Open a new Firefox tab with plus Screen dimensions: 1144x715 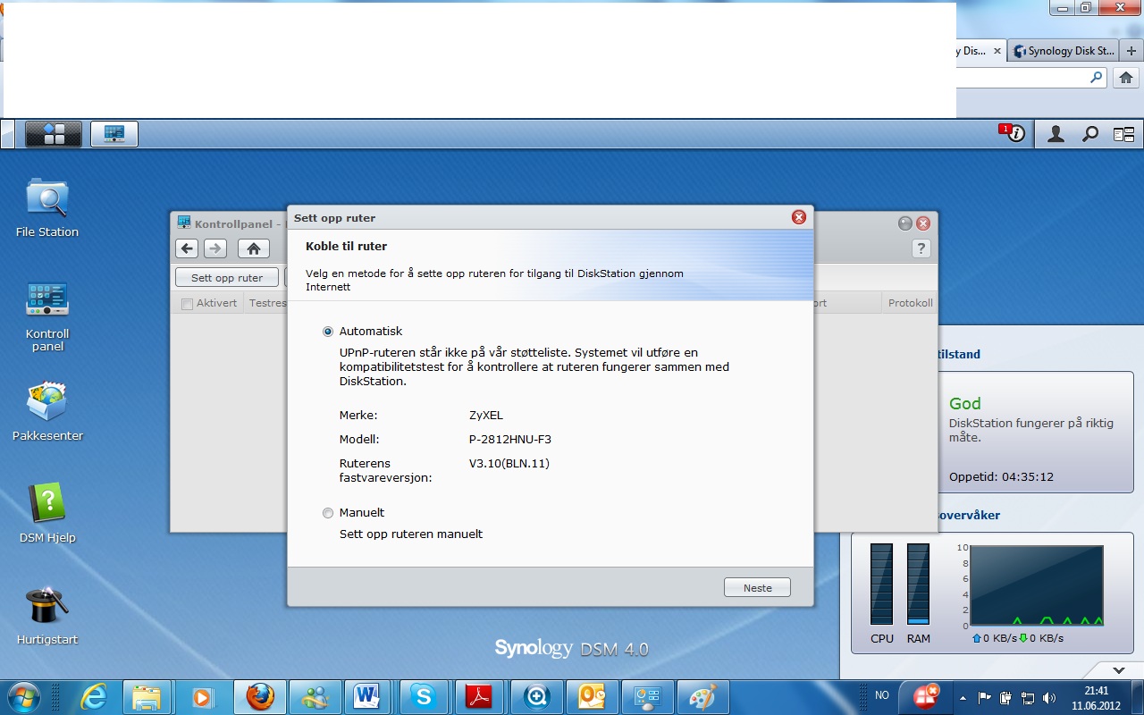pyautogui.click(x=1131, y=51)
